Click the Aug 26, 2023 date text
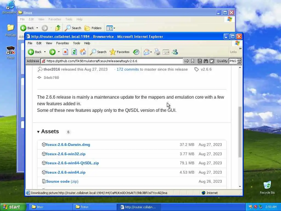The height and width of the screenshot is (211, 281). click(210, 182)
